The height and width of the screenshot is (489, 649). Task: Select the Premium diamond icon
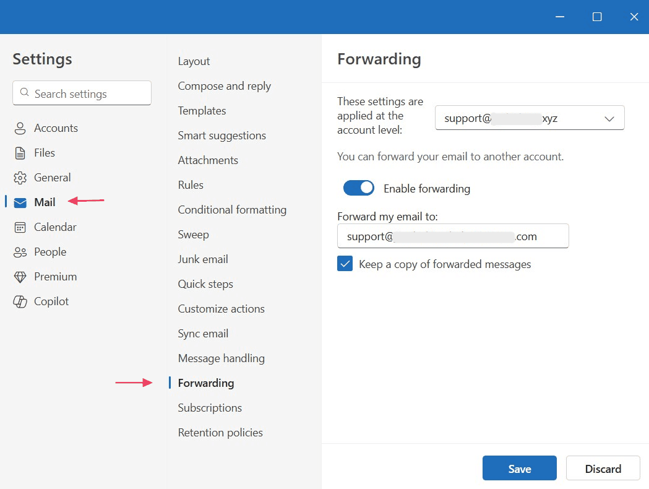click(x=19, y=276)
